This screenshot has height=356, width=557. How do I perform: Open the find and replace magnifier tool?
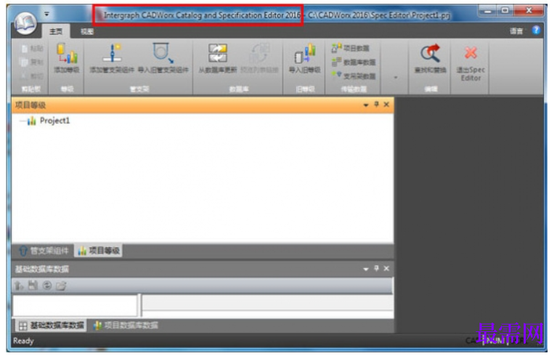click(430, 53)
